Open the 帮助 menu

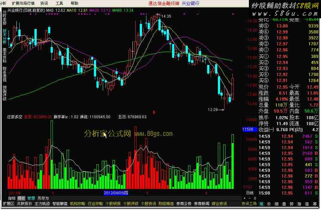click(75, 3)
